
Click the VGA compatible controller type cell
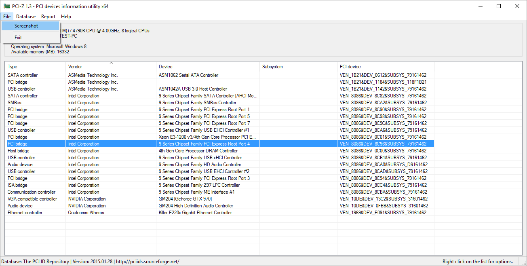(32, 199)
